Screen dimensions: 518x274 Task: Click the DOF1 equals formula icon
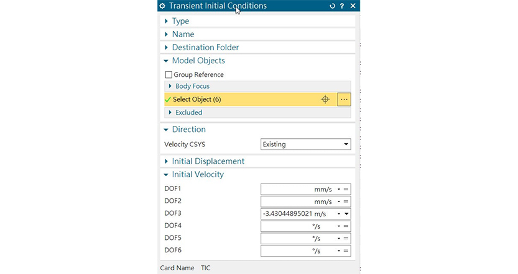coord(346,189)
